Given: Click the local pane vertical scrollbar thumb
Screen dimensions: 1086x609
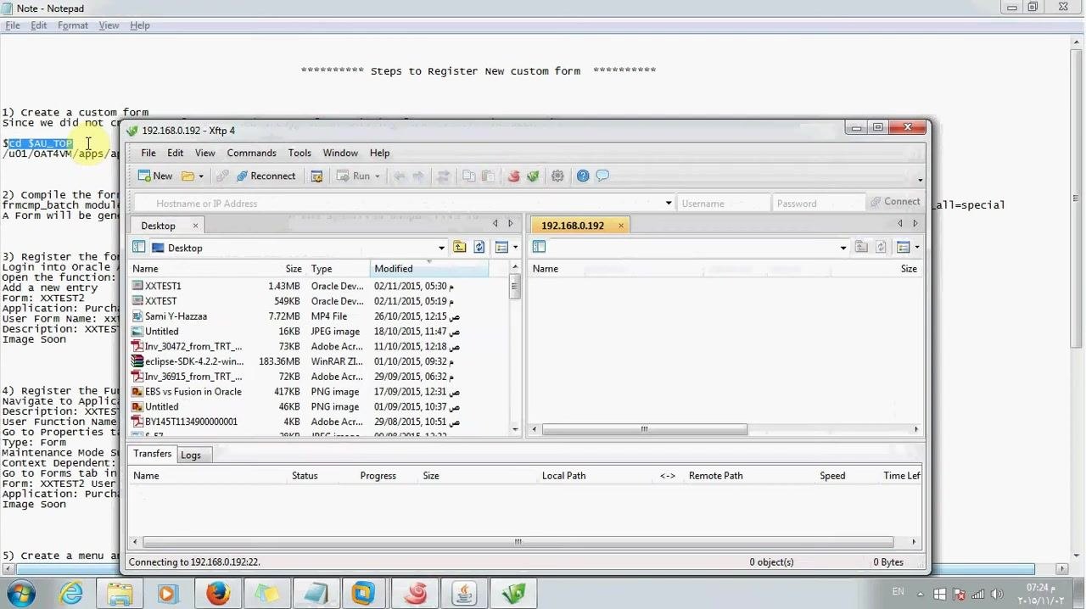Looking at the screenshot, I should [x=514, y=287].
